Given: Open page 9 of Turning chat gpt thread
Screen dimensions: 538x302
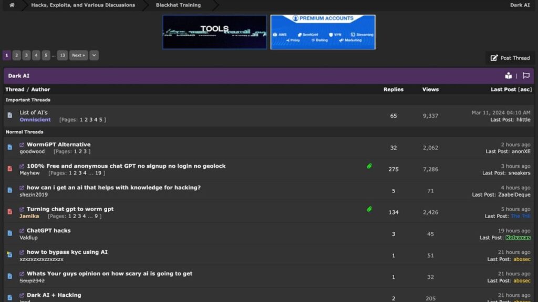Looking at the screenshot, I should pos(96,216).
